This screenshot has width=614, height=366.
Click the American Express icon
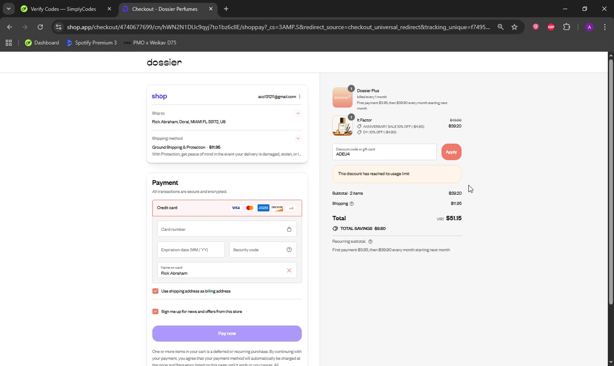(x=264, y=208)
